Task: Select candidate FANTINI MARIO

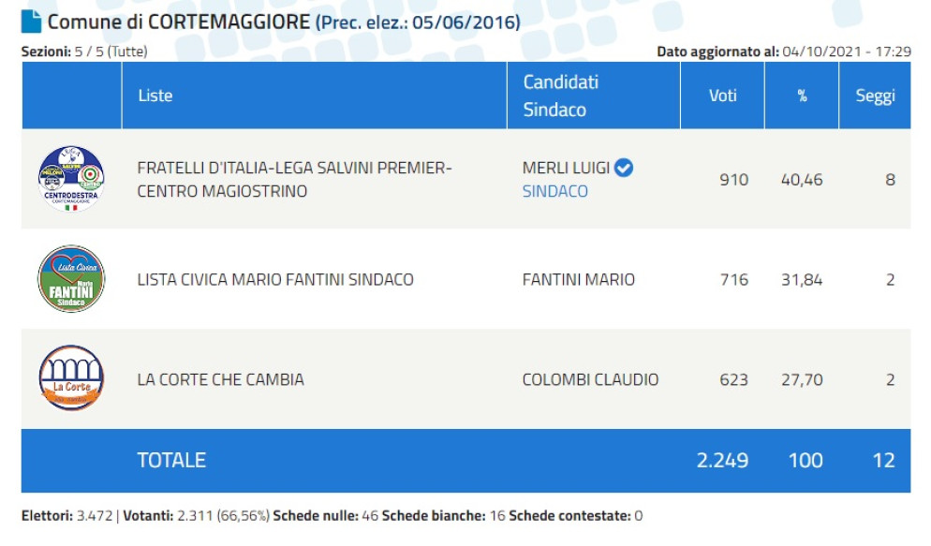Action: coord(579,279)
